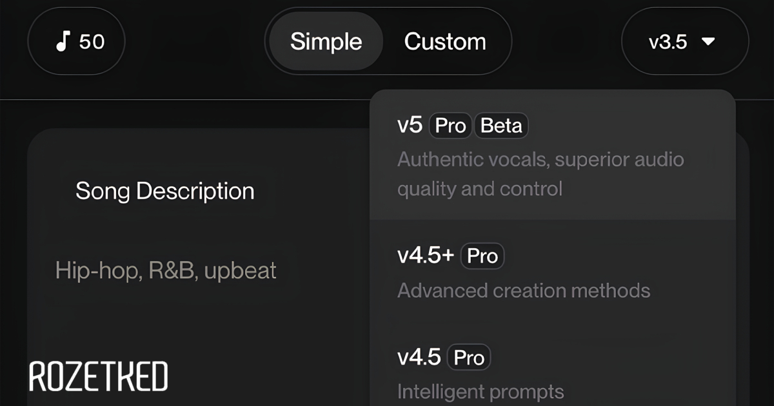Viewport: 774px width, 406px height.
Task: Click the Pro badge beside v4.5+
Action: 482,256
